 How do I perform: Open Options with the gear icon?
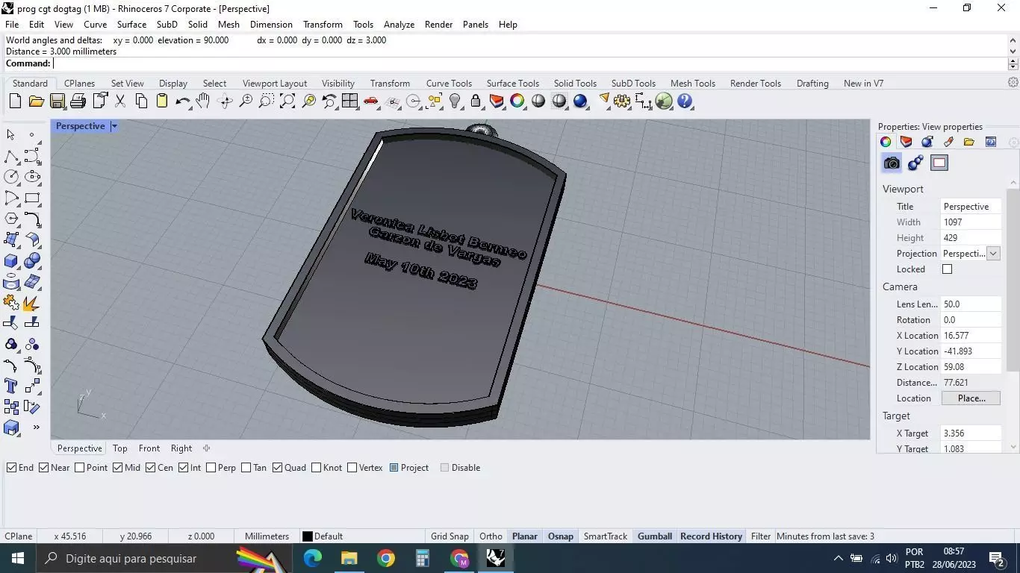tap(622, 101)
